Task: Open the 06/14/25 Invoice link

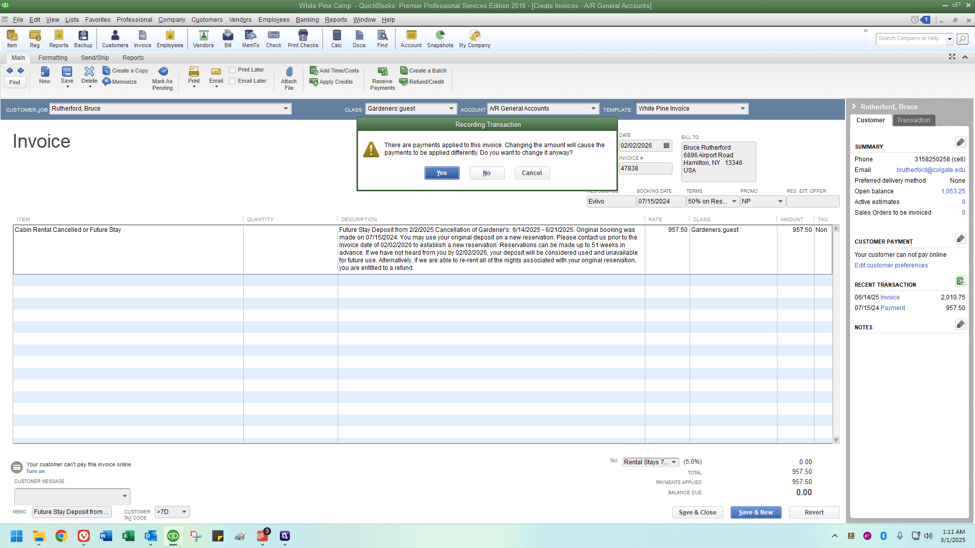Action: (x=890, y=297)
